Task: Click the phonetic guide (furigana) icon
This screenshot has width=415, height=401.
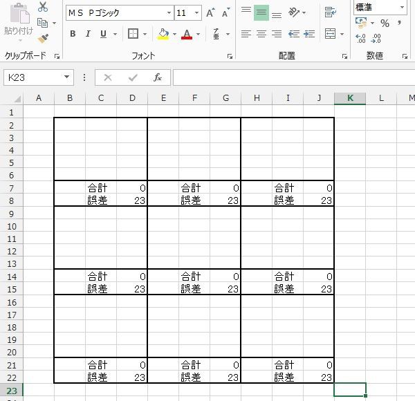Action: [216, 34]
